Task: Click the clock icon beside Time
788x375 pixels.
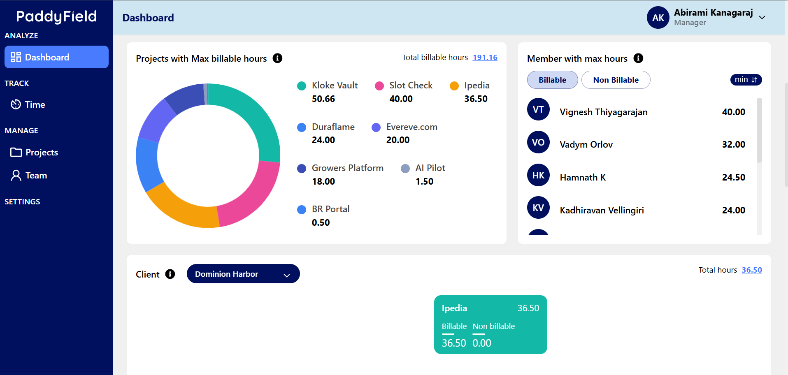Action: coord(16,104)
